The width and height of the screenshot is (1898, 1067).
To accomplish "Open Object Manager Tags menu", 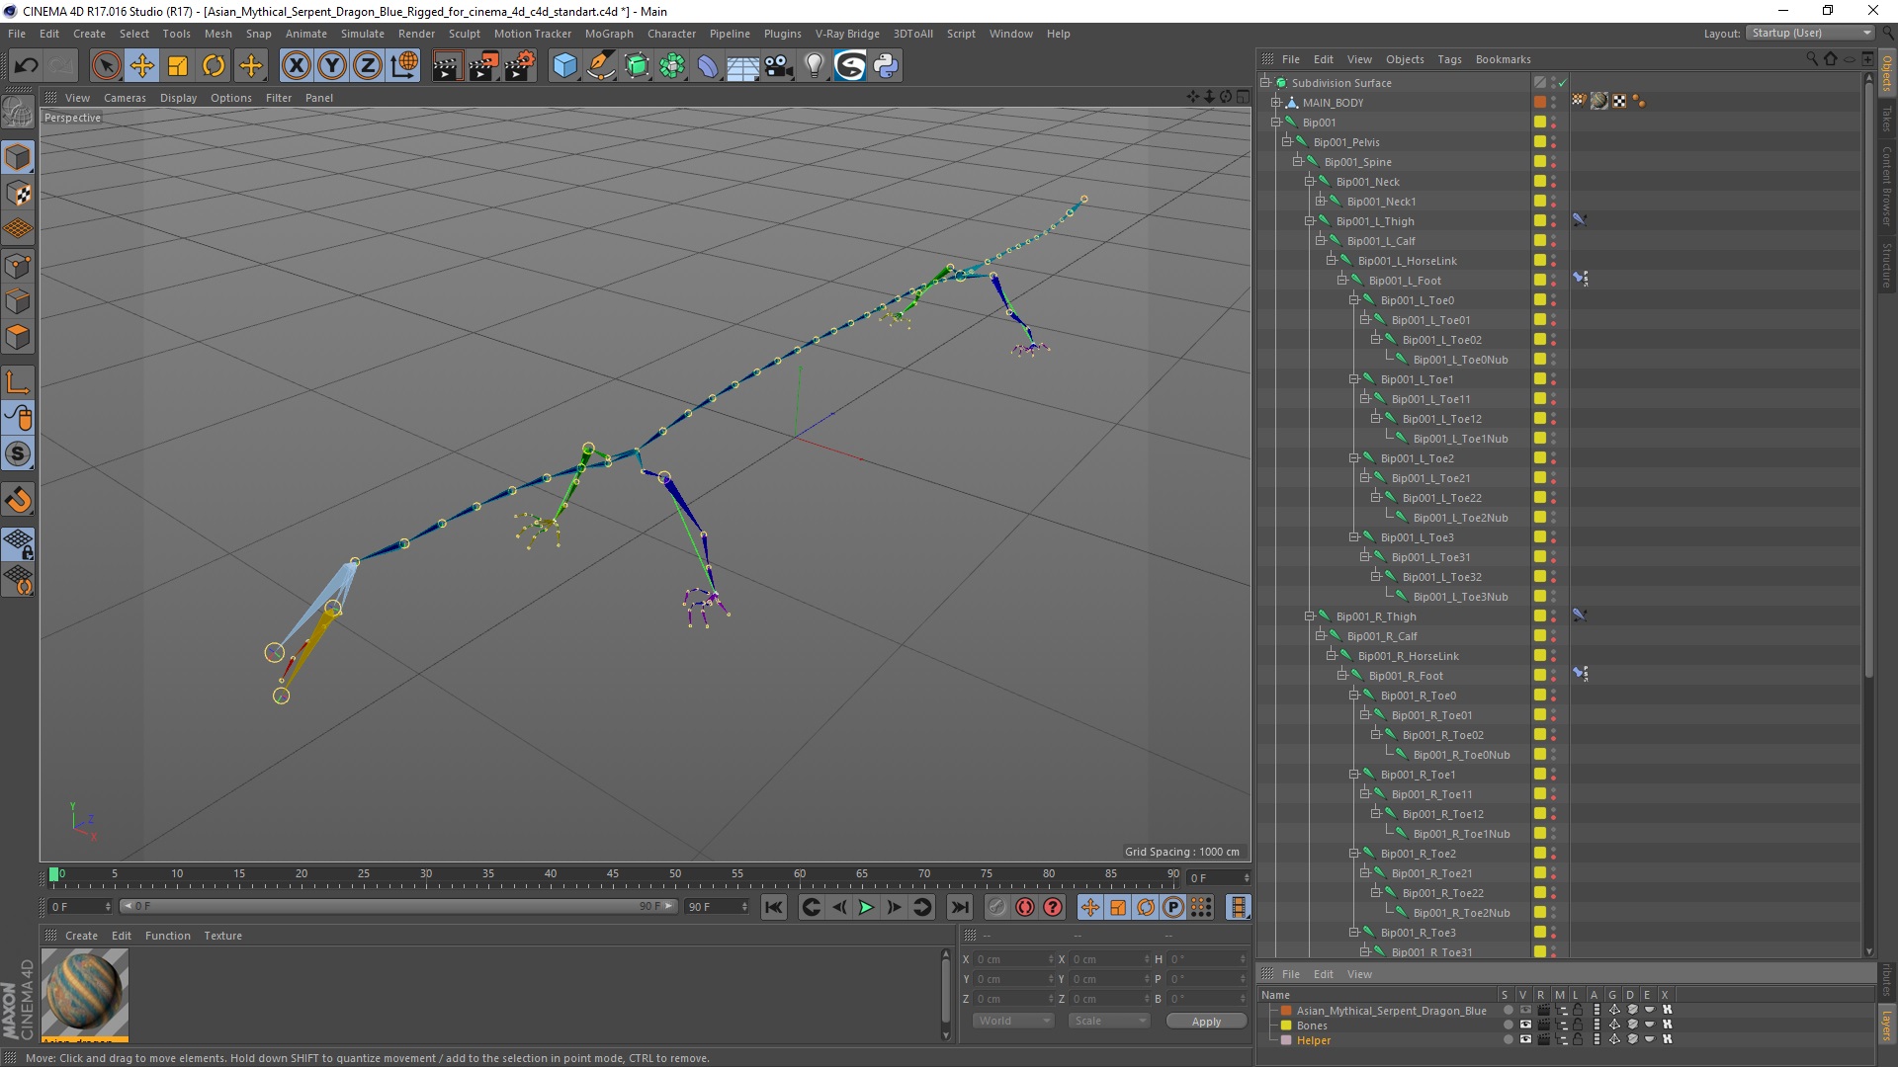I will 1449,59.
